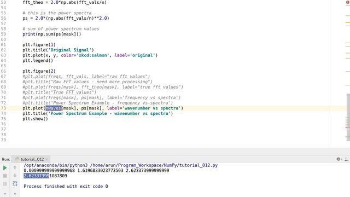The height and width of the screenshot is (197, 350).
Task: Expand more actions under soft-wrap icon
Action: 15,194
